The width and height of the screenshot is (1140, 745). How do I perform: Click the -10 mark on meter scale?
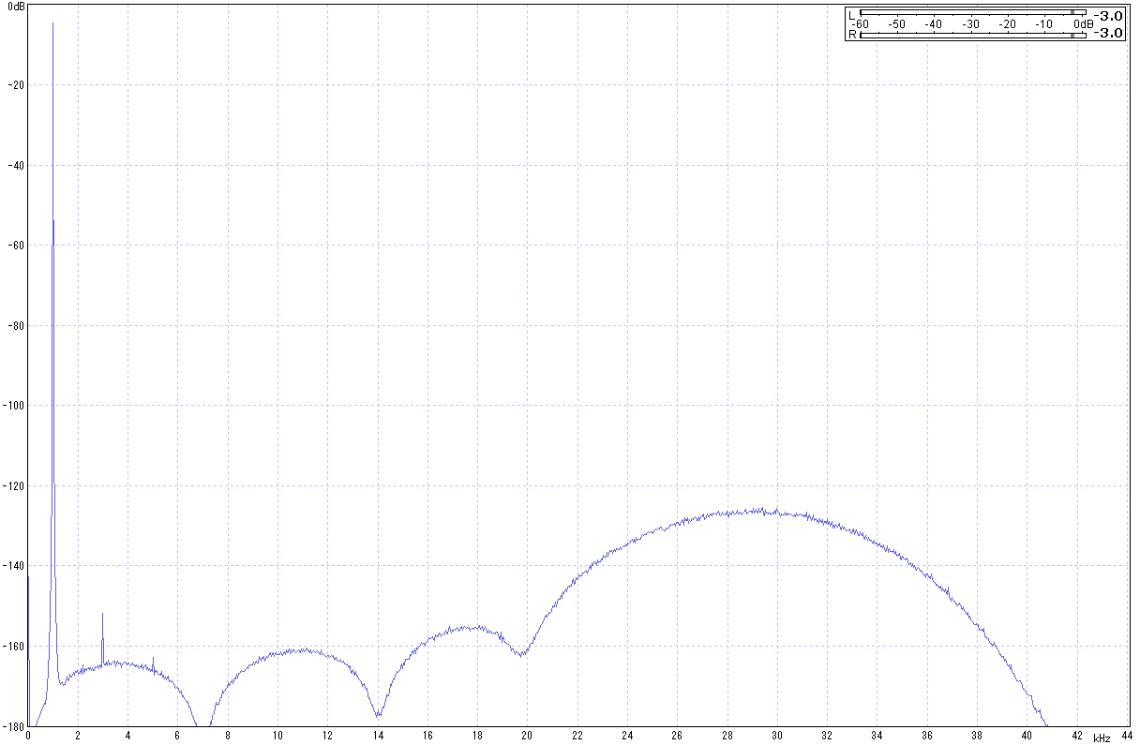[1044, 23]
